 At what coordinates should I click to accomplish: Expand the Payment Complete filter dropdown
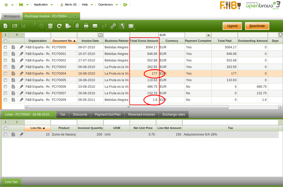point(208,35)
